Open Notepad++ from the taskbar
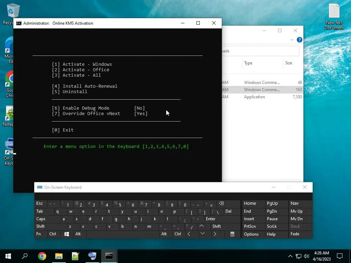The width and height of the screenshot is (351, 263). pos(75,256)
